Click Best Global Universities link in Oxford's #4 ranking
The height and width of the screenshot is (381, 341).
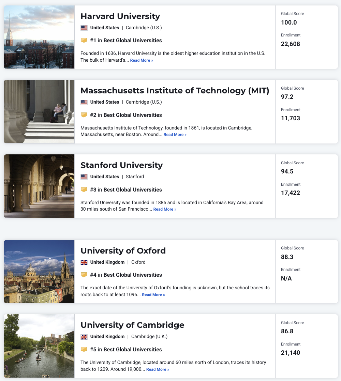pyautogui.click(x=133, y=275)
